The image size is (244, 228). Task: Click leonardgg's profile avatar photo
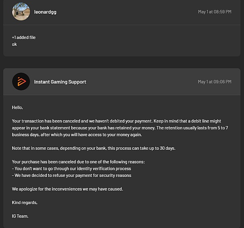tap(21, 11)
